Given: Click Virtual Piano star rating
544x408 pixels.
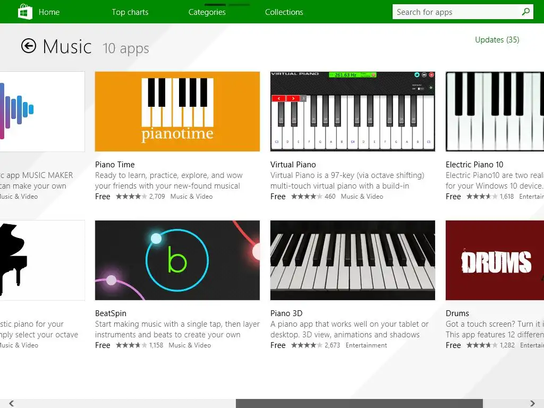Looking at the screenshot, I should point(307,197).
